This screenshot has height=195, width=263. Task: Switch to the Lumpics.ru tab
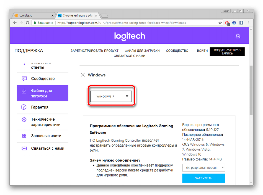[33, 15]
